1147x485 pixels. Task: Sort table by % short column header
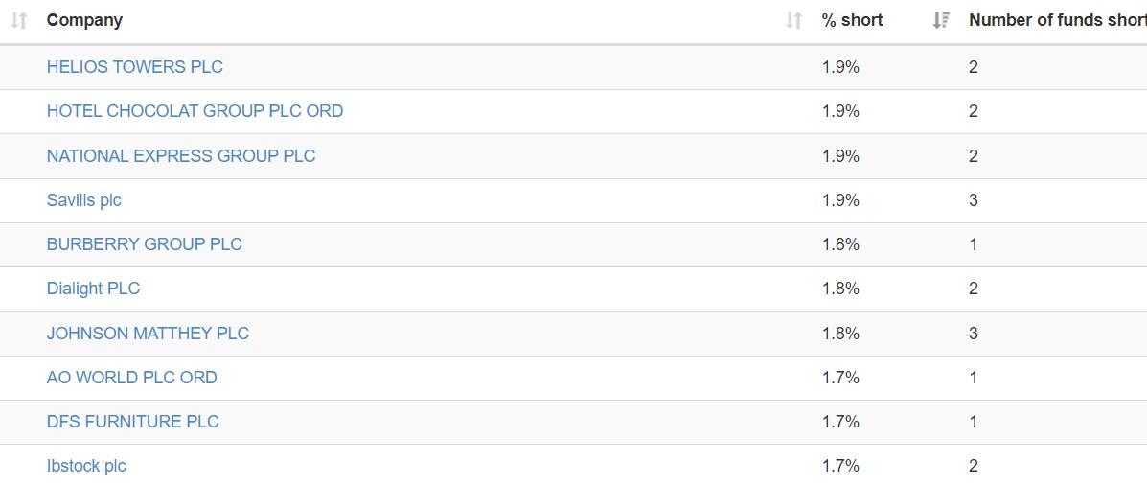point(852,20)
